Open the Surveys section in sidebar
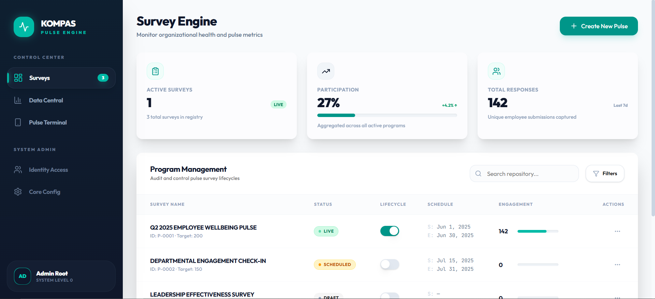Viewport: 655px width, 299px height. 61,78
